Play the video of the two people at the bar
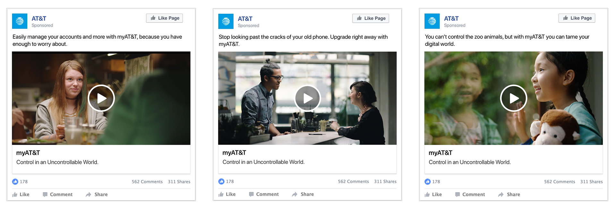Screen dimensions: 616x211 307,98
